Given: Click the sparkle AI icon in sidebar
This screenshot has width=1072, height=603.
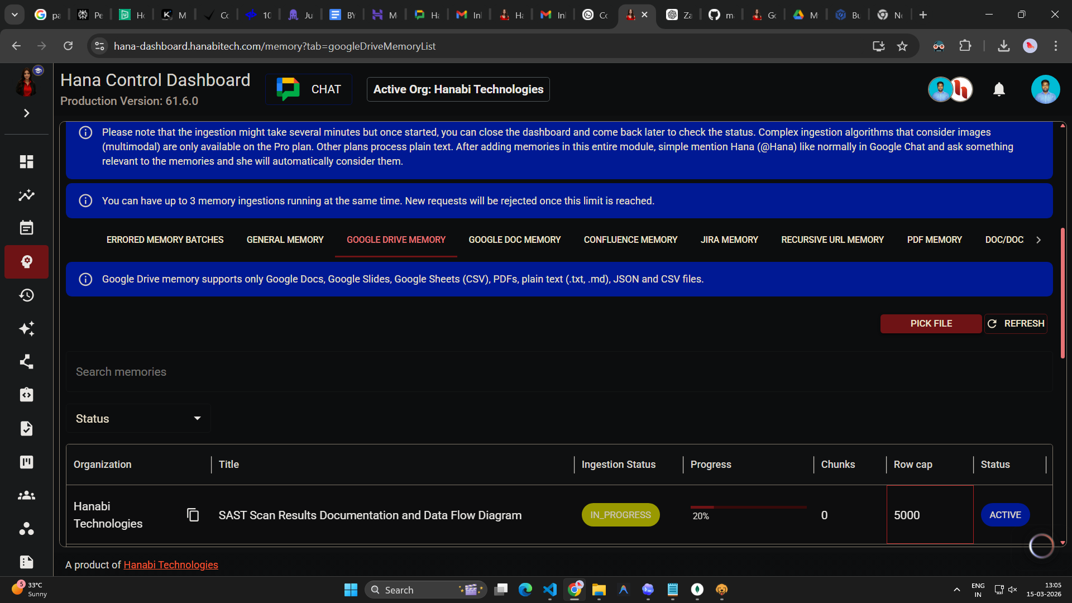Looking at the screenshot, I should 26,328.
